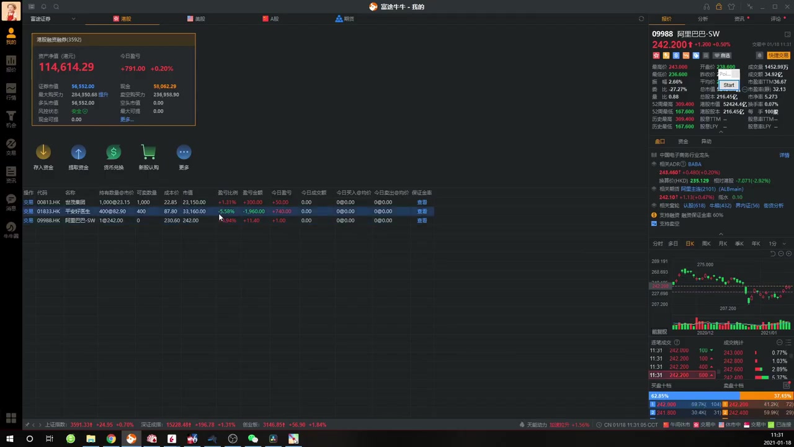The width and height of the screenshot is (794, 447).
Task: Click the chart zoom out minus icon
Action: tap(781, 253)
